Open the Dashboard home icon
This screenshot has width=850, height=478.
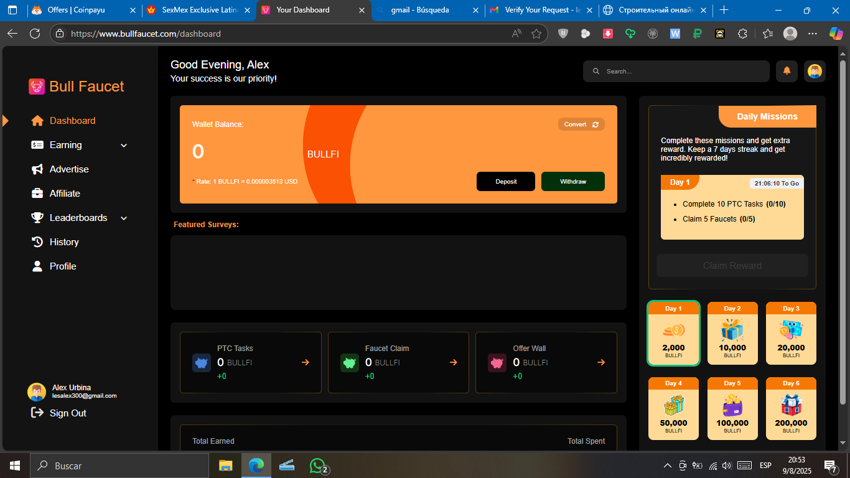coord(37,121)
